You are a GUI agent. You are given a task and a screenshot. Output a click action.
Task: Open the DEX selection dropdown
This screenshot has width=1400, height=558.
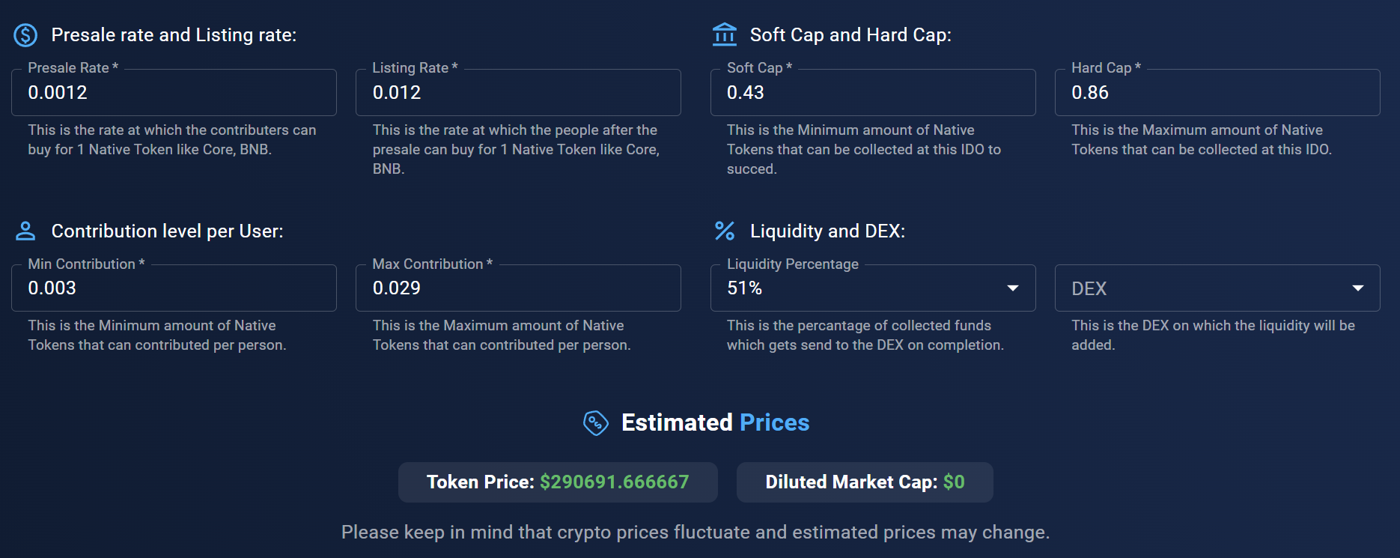pos(1217,288)
